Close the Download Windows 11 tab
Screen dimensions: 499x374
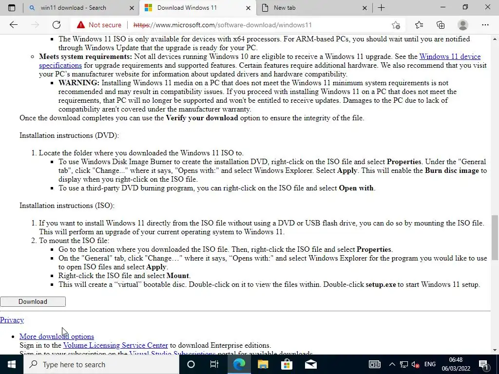(x=249, y=8)
